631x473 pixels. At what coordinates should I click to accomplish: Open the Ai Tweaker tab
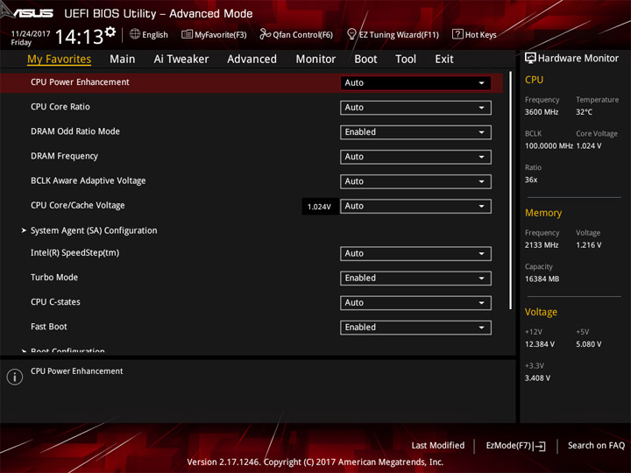pyautogui.click(x=181, y=60)
